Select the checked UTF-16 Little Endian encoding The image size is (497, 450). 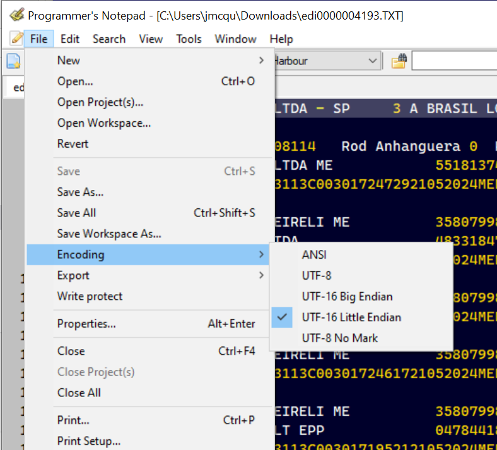click(x=351, y=317)
